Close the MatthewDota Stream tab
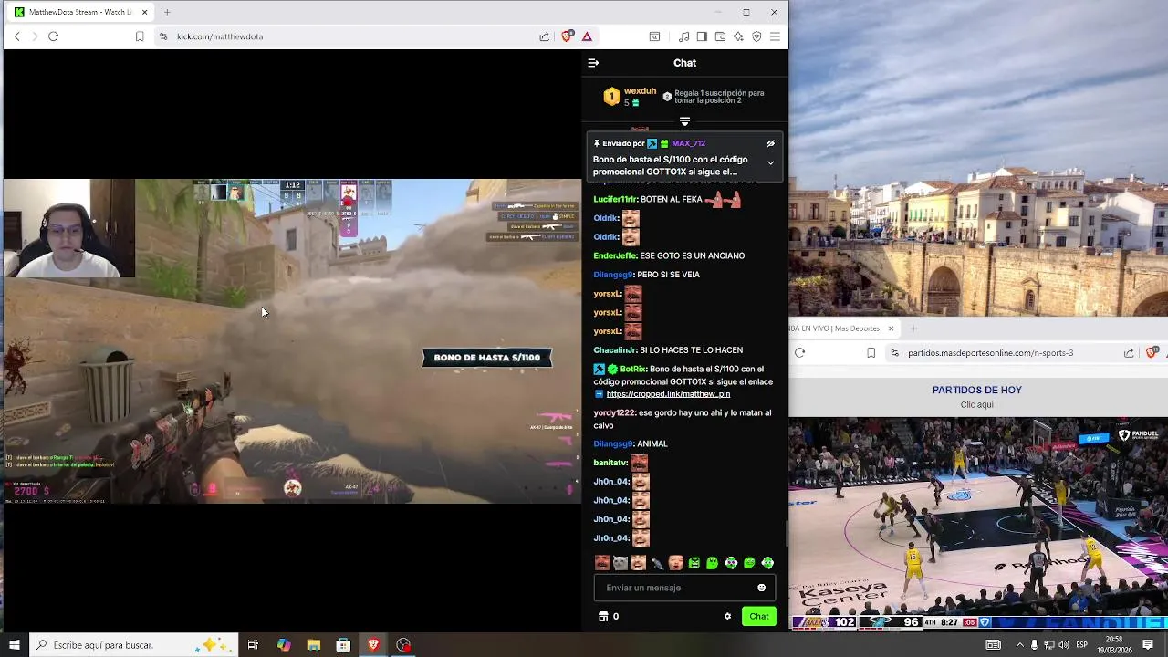The image size is (1168, 657). point(142,12)
